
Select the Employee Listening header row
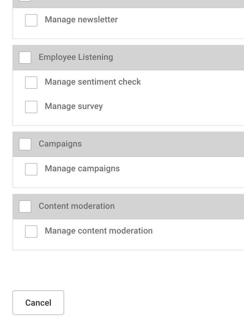(76, 57)
